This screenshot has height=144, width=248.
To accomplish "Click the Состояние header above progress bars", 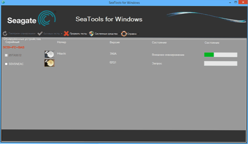I will point(212,43).
